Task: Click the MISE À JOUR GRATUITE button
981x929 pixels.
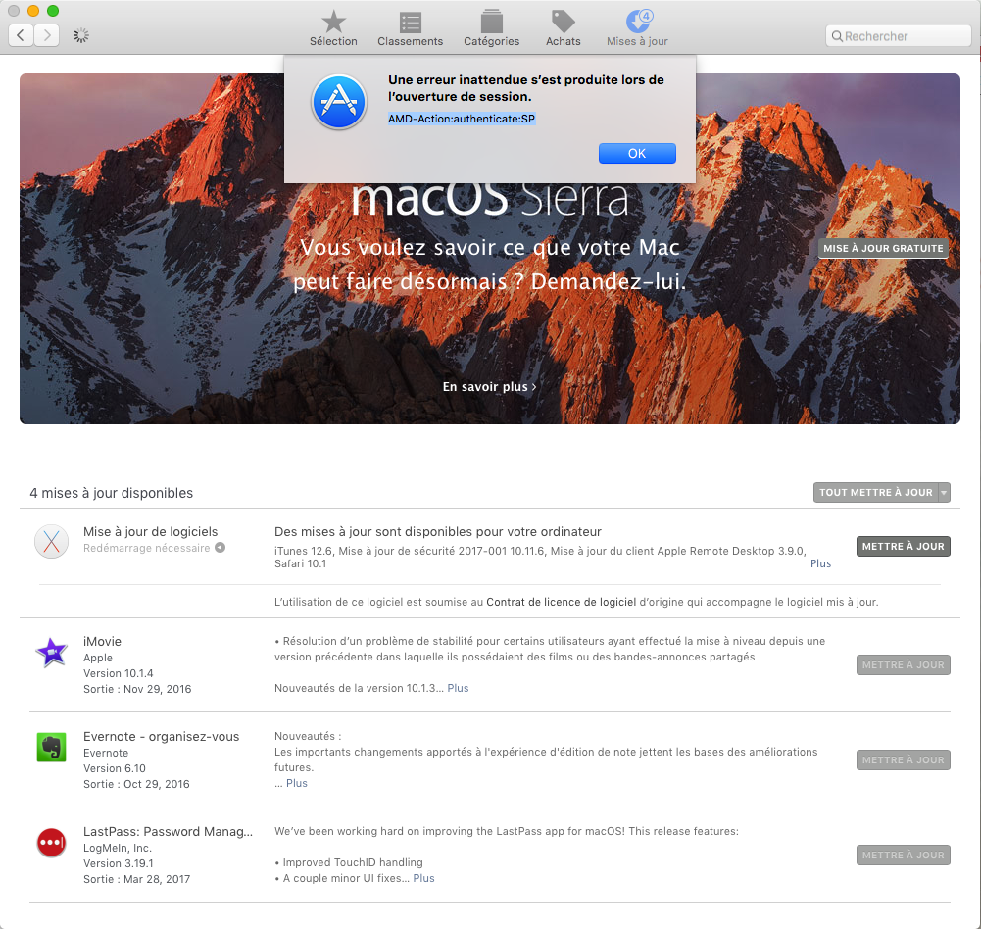Action: 883,249
